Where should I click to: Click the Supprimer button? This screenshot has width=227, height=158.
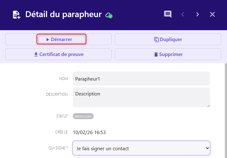[168, 54]
